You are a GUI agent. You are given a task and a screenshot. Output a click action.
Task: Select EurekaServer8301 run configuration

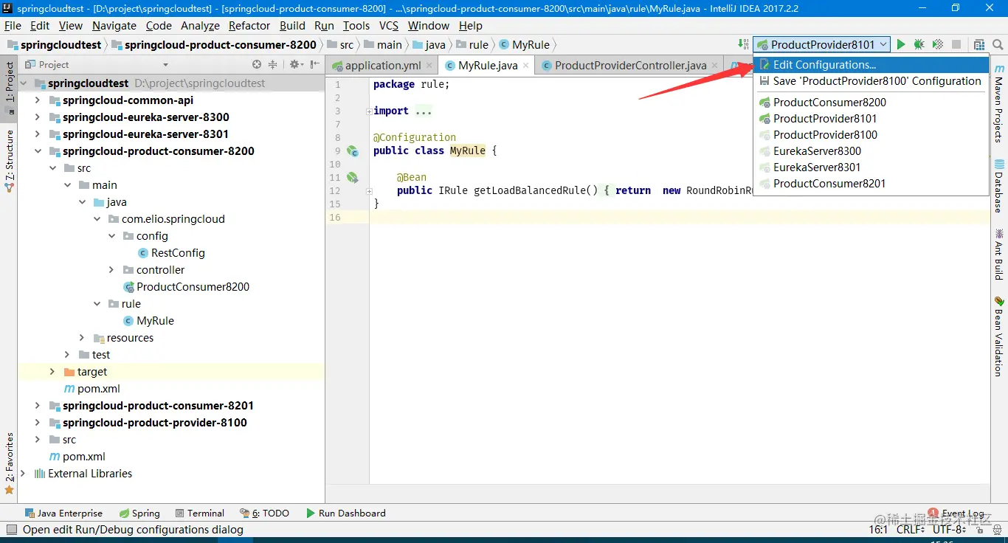coord(871,167)
